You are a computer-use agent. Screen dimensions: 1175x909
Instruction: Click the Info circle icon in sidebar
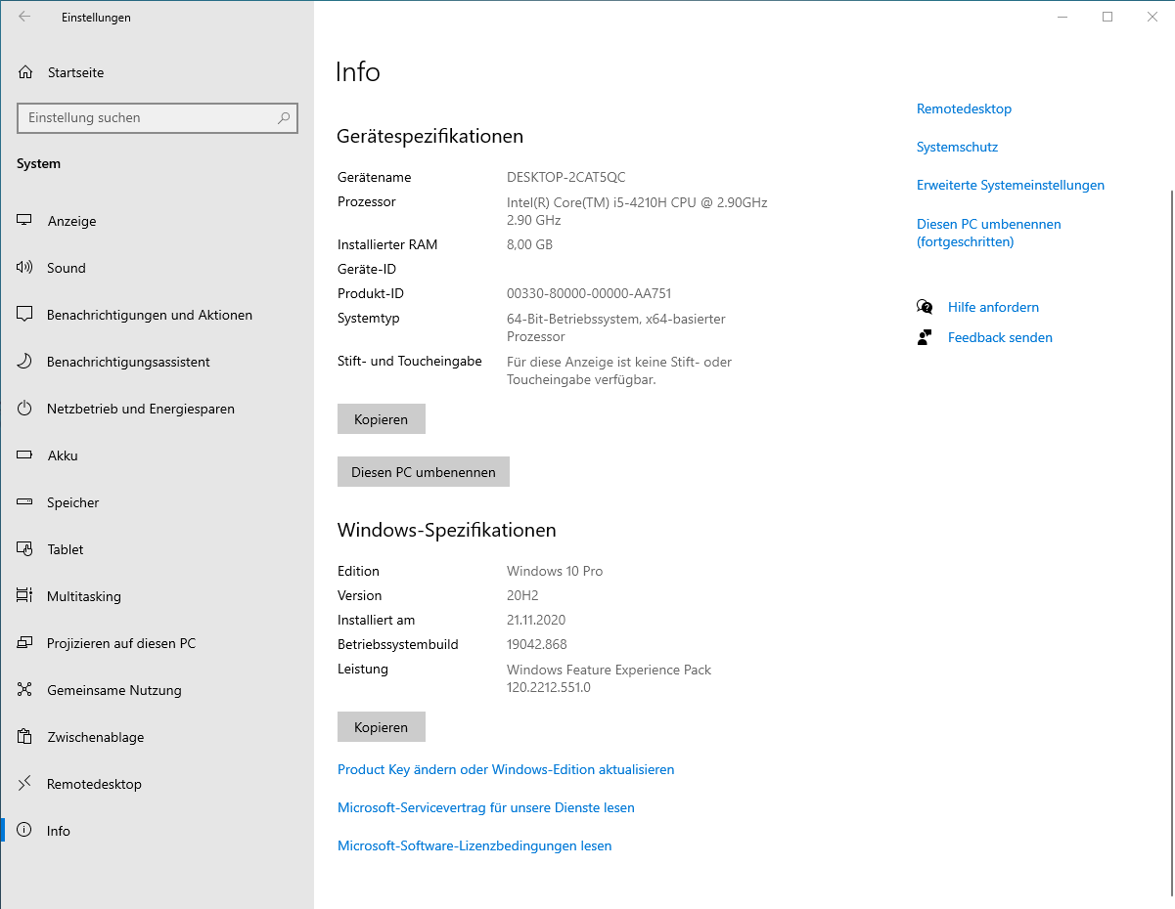[x=25, y=831]
